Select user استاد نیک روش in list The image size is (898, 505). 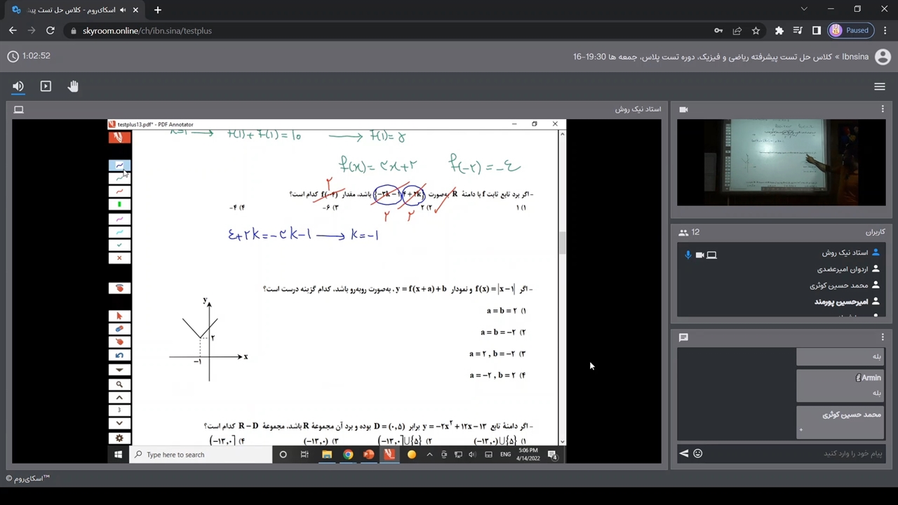(844, 252)
